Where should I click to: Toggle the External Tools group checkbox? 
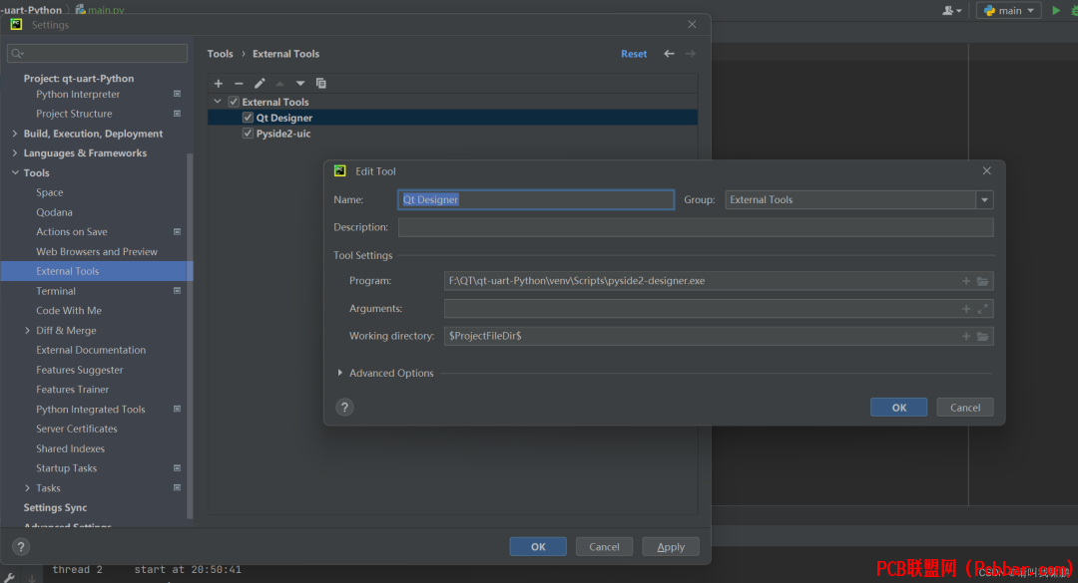click(234, 102)
